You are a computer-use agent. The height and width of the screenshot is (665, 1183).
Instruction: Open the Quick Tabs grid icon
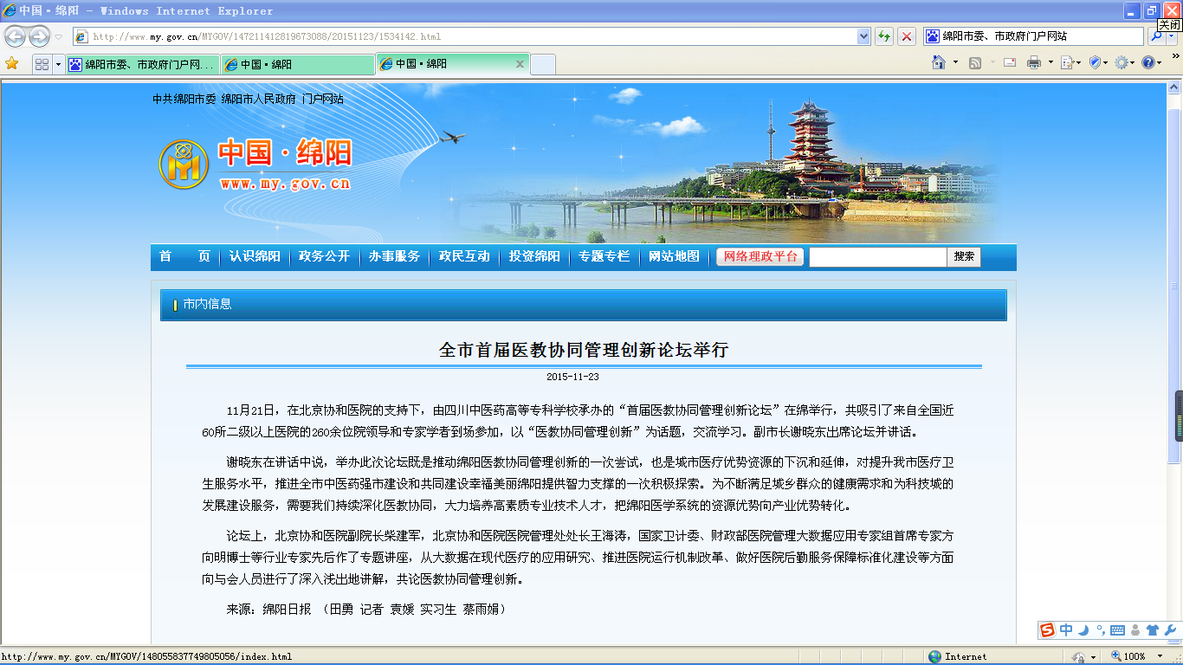point(41,64)
